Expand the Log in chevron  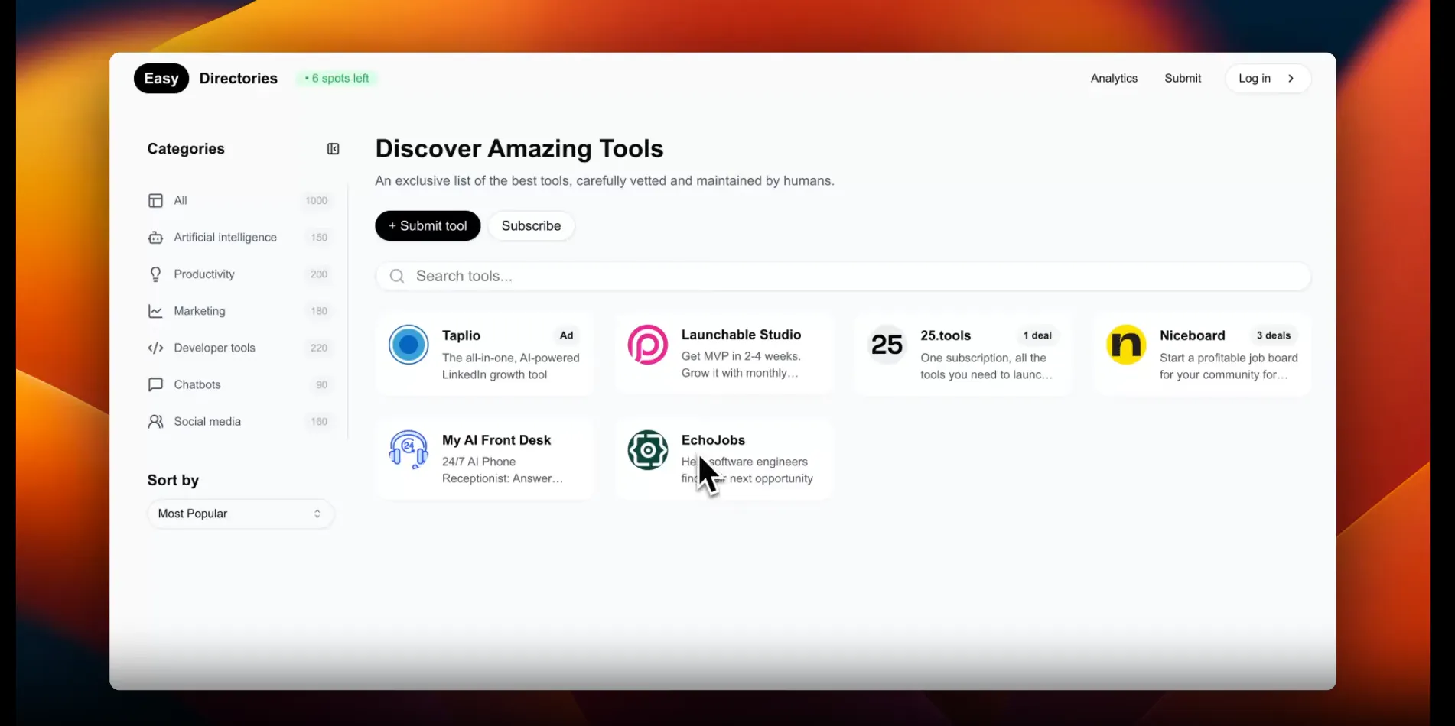coord(1291,78)
